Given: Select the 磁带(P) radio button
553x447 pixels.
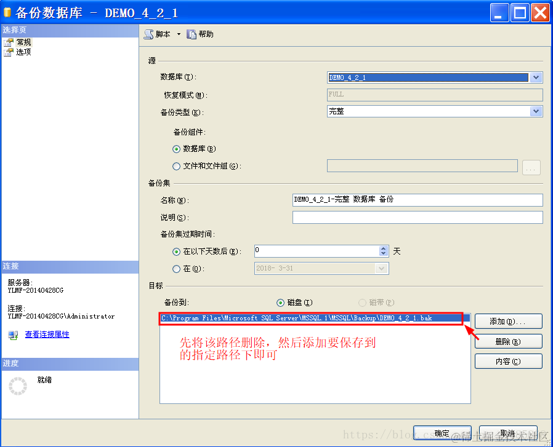Looking at the screenshot, I should tap(362, 303).
